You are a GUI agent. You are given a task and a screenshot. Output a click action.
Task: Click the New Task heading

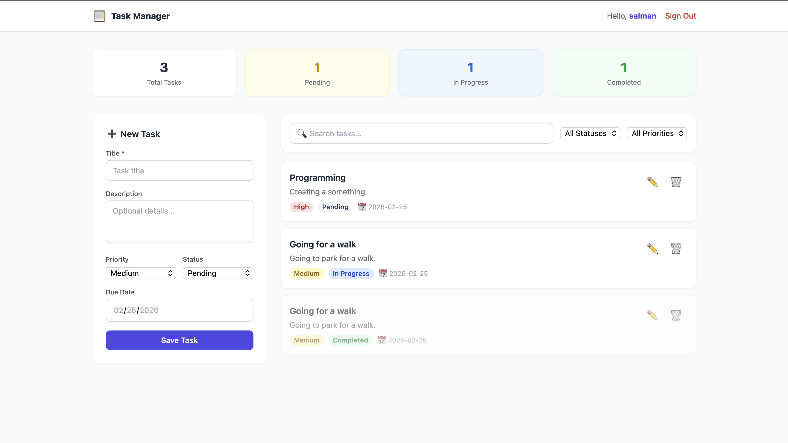pos(140,134)
